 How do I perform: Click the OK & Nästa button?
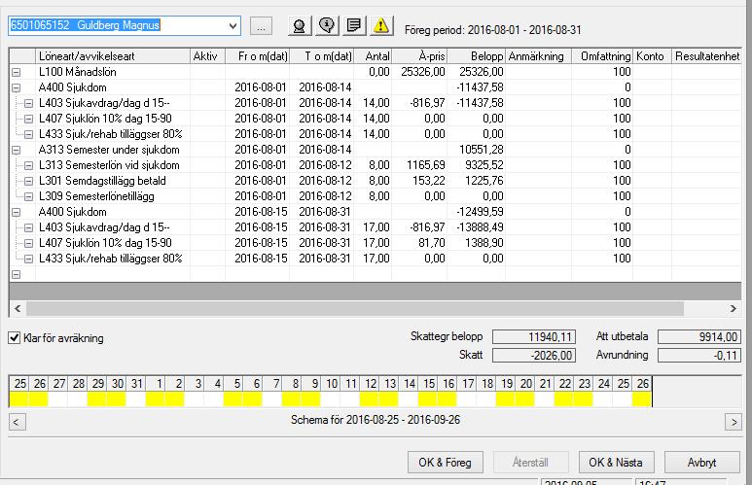pos(616,463)
